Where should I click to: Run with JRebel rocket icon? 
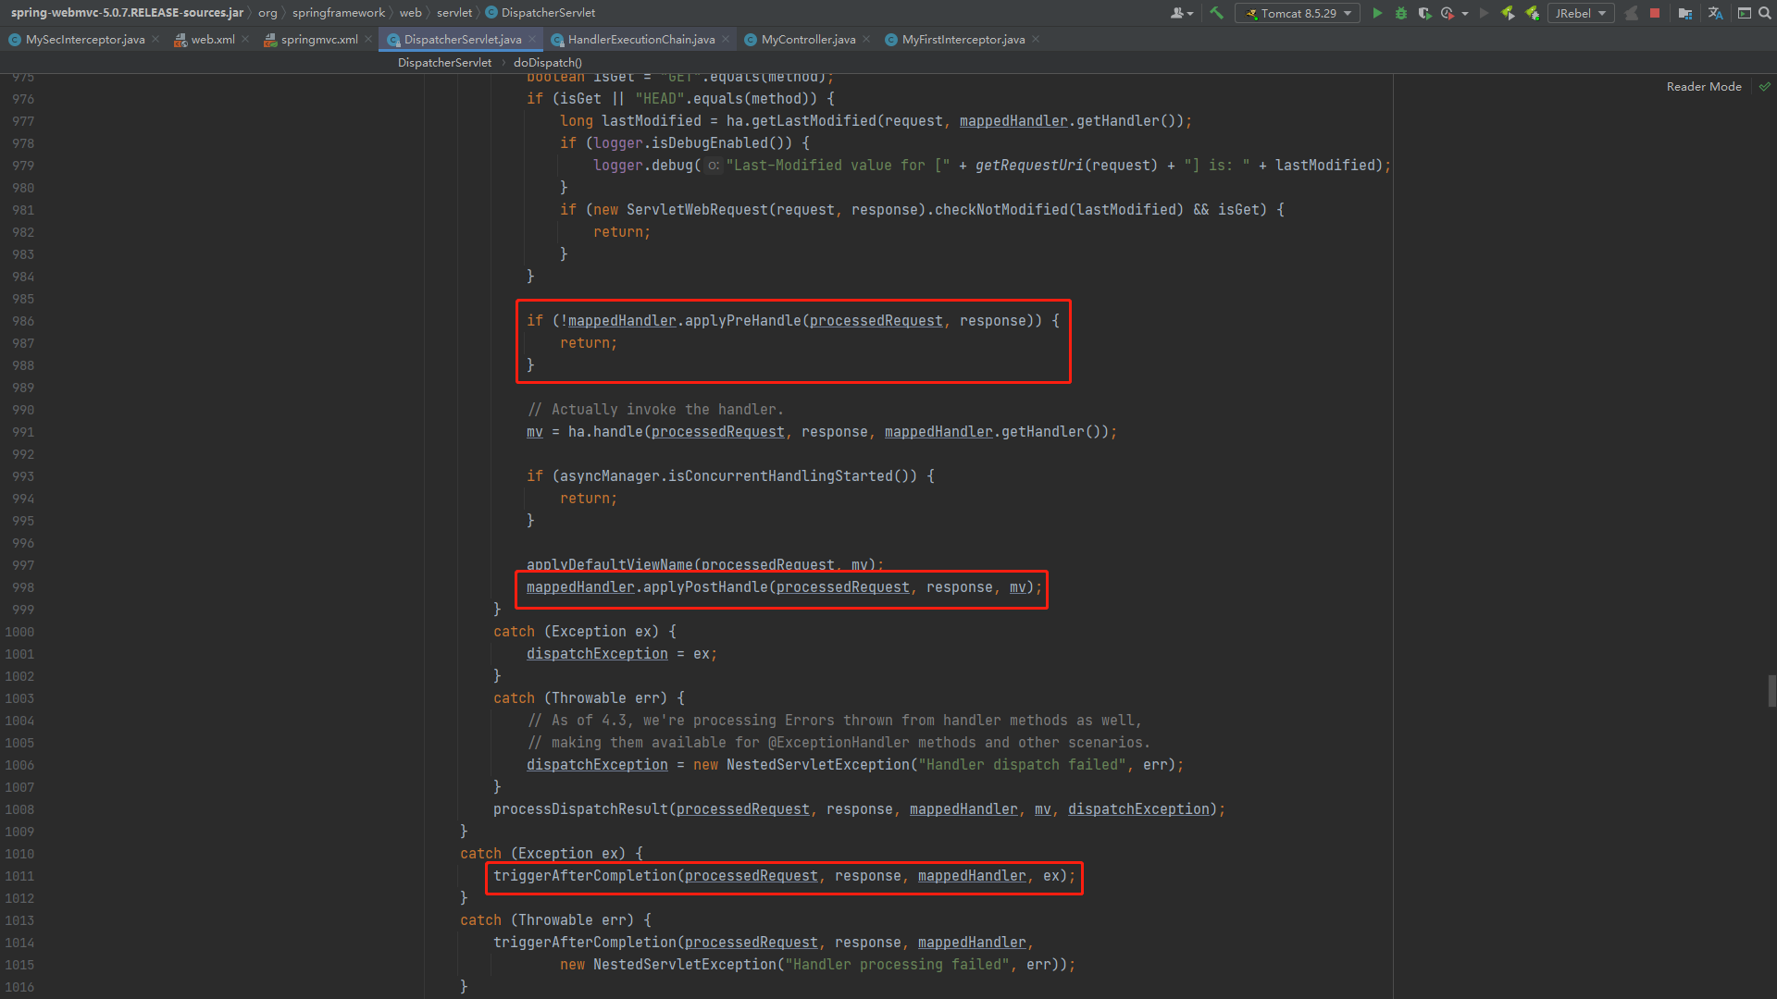[x=1509, y=13]
